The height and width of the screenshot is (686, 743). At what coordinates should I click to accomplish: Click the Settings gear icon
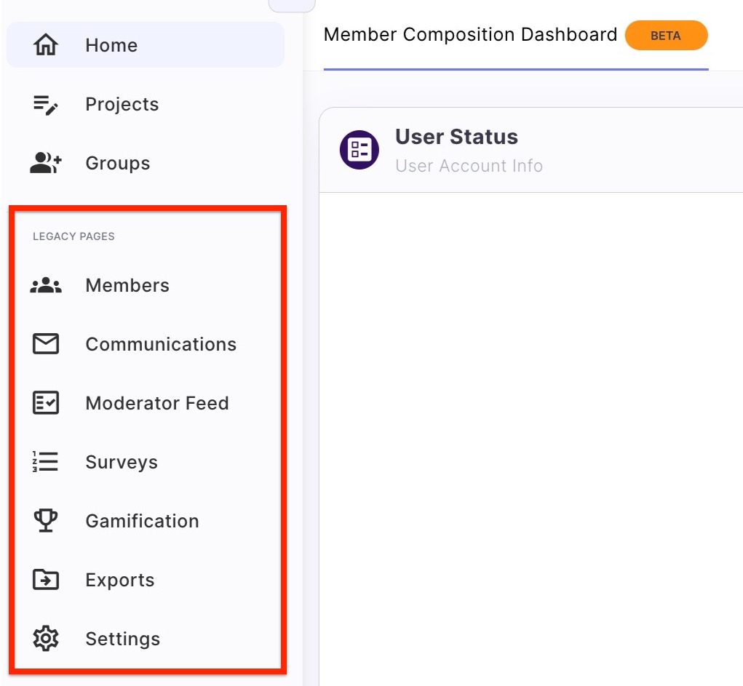(x=46, y=639)
